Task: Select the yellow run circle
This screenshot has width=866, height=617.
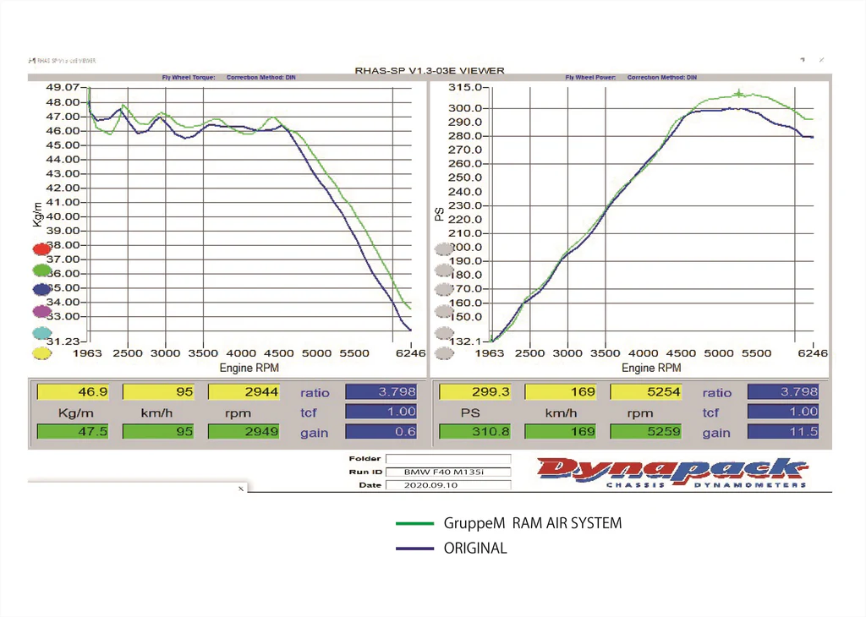Action: [x=41, y=353]
